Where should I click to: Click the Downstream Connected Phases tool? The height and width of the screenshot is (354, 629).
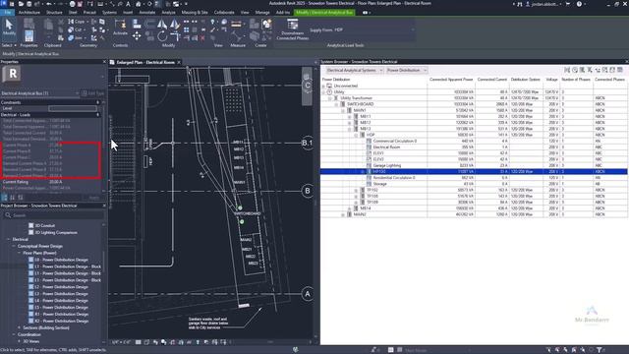point(293,30)
